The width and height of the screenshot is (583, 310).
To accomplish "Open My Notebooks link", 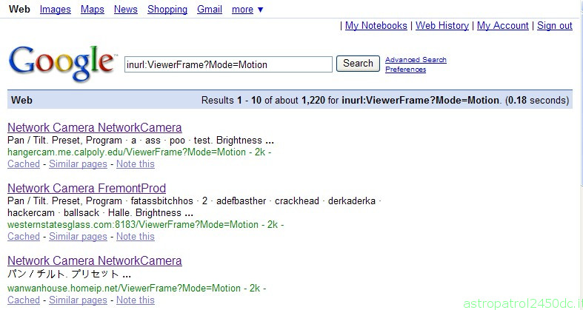I will pos(376,26).
